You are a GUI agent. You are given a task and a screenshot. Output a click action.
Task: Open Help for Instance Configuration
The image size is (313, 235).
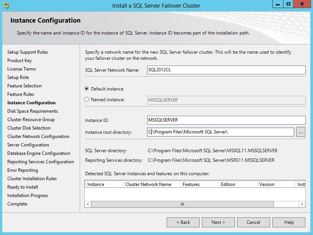click(x=288, y=222)
